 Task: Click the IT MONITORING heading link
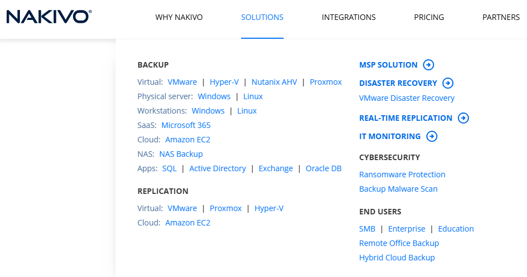click(390, 136)
